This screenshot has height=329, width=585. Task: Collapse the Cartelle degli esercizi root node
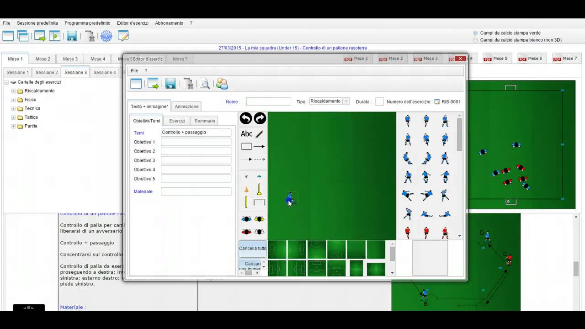coord(6,82)
